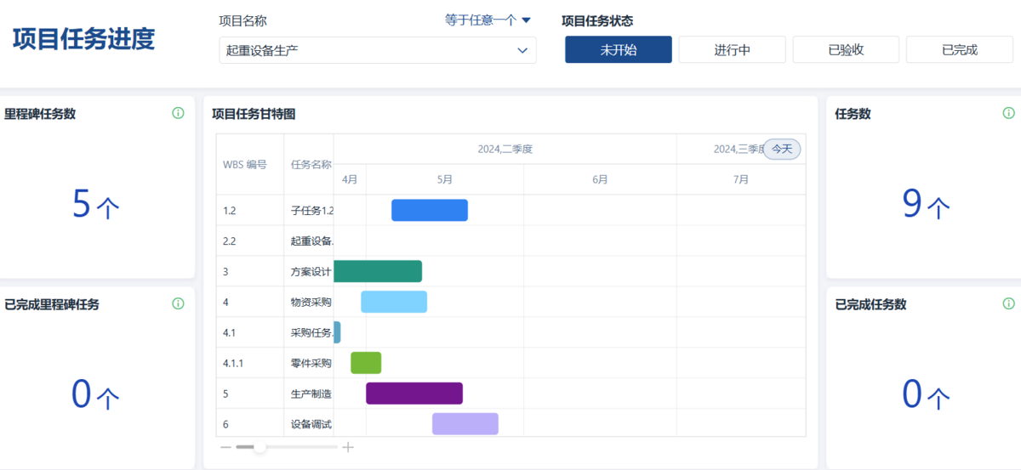1021x470 pixels.
Task: Select the 已完成 status filter
Action: 959,50
